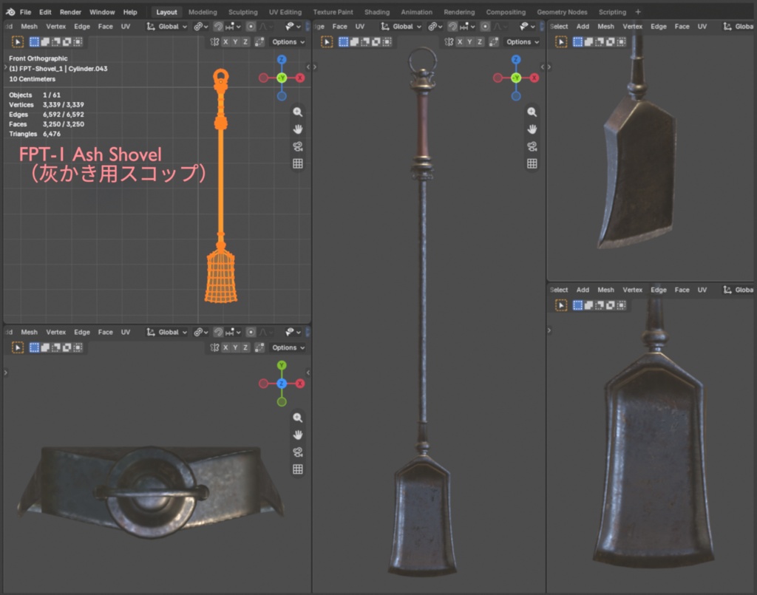The width and height of the screenshot is (757, 595).
Task: Open UV menu in top-left viewport
Action: pyautogui.click(x=126, y=27)
